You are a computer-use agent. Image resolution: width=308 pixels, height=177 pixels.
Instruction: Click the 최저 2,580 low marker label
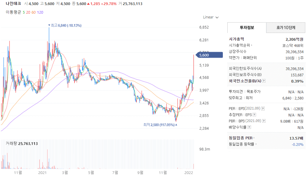tap(160, 125)
